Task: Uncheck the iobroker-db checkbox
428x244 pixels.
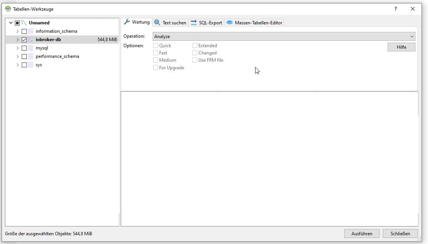Action: (x=24, y=40)
